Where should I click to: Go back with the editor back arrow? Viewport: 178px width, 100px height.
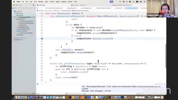[40, 8]
